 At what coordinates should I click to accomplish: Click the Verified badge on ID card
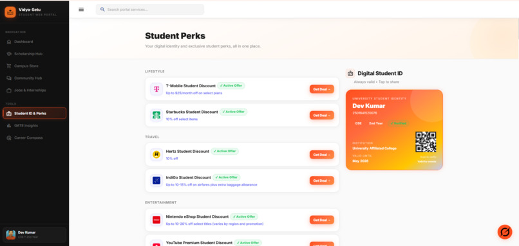click(x=399, y=123)
